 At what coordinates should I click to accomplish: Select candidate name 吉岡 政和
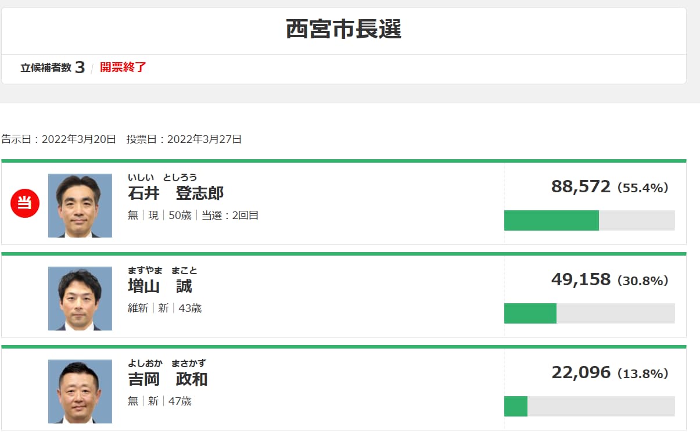[168, 379]
